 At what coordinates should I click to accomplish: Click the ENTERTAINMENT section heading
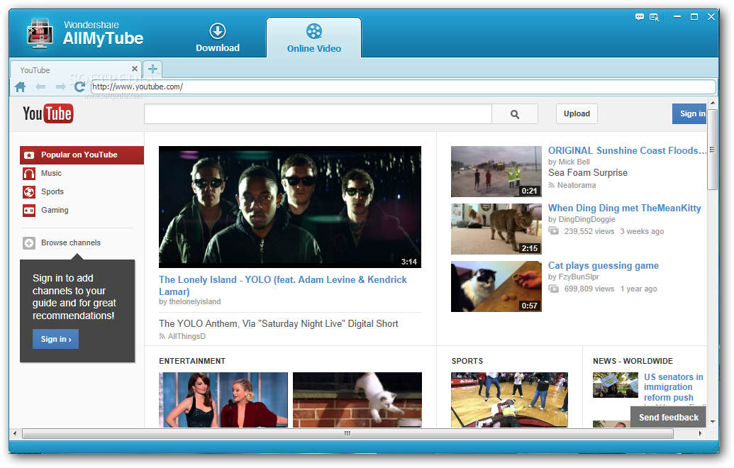coord(192,362)
